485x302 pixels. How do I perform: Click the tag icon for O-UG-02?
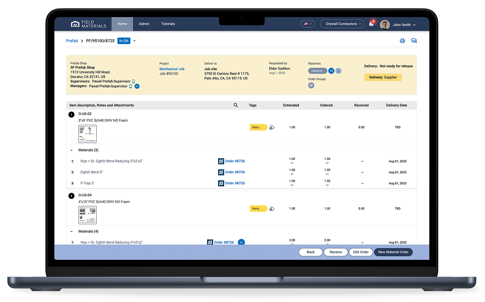coord(272,128)
